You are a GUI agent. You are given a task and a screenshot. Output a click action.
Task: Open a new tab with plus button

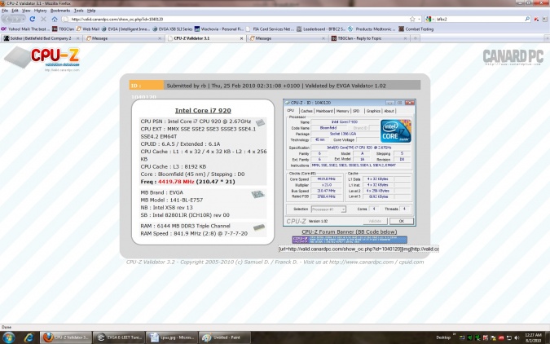[x=415, y=38]
